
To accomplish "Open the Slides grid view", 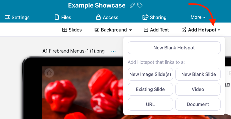I will pos(72,30).
